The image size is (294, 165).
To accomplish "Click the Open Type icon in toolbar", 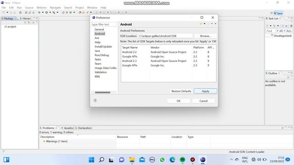I will (x=80, y=12).
